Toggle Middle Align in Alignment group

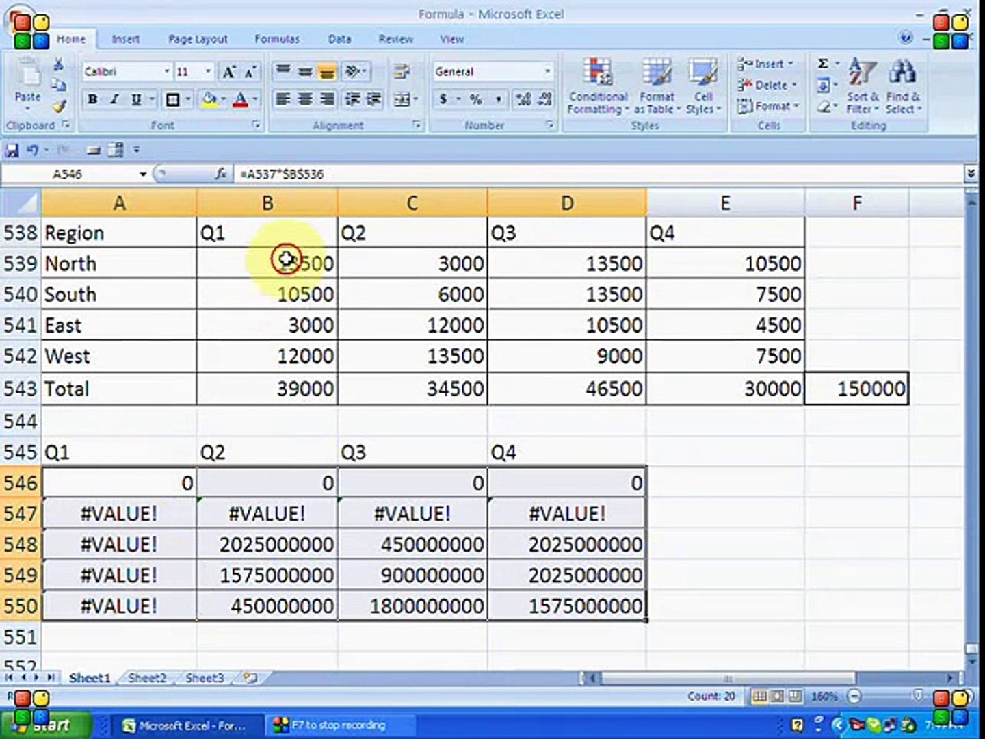click(x=305, y=71)
